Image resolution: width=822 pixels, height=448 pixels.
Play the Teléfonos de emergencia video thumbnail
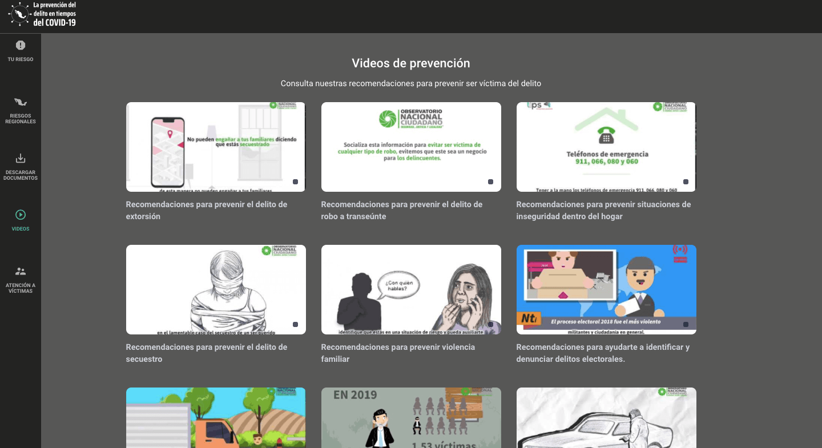point(606,147)
